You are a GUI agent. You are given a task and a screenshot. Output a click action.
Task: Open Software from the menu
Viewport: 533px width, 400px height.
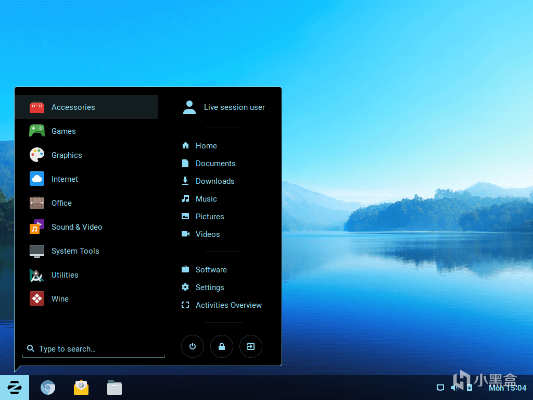pos(211,269)
